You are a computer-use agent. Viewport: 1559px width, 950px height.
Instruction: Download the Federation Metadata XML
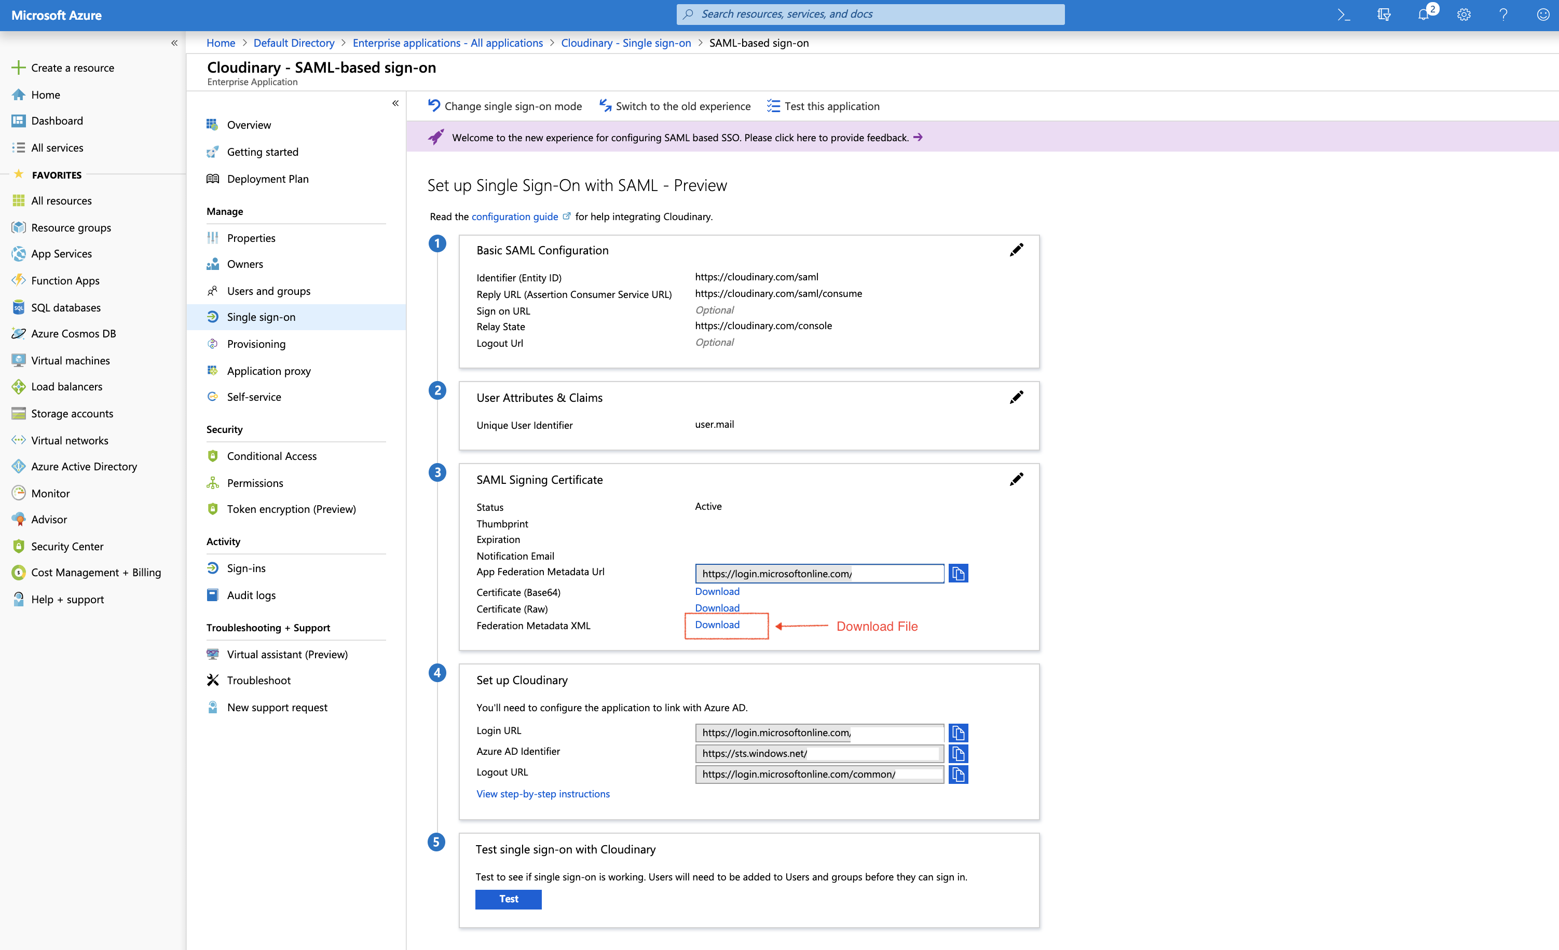click(x=717, y=625)
